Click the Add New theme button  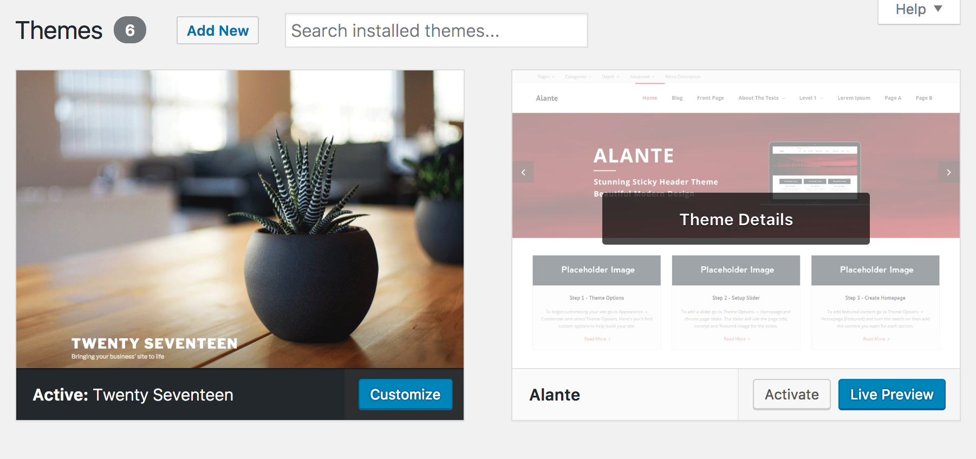(218, 30)
